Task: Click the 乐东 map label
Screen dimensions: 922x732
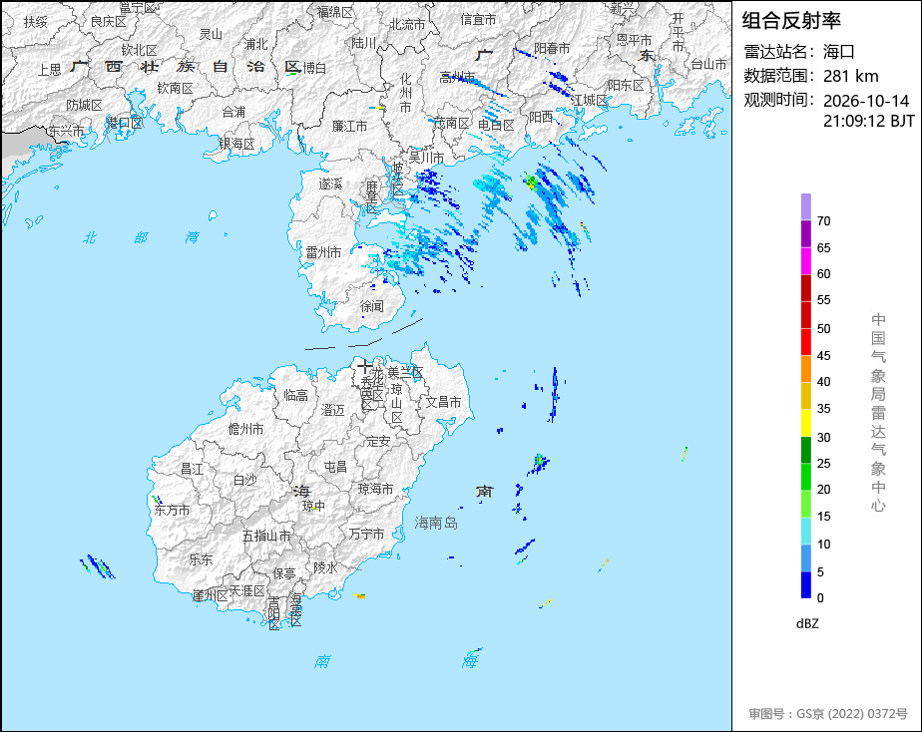Action: pyautogui.click(x=201, y=559)
